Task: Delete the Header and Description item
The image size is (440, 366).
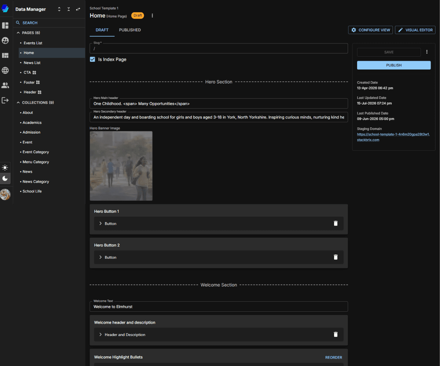Action: 335,335
